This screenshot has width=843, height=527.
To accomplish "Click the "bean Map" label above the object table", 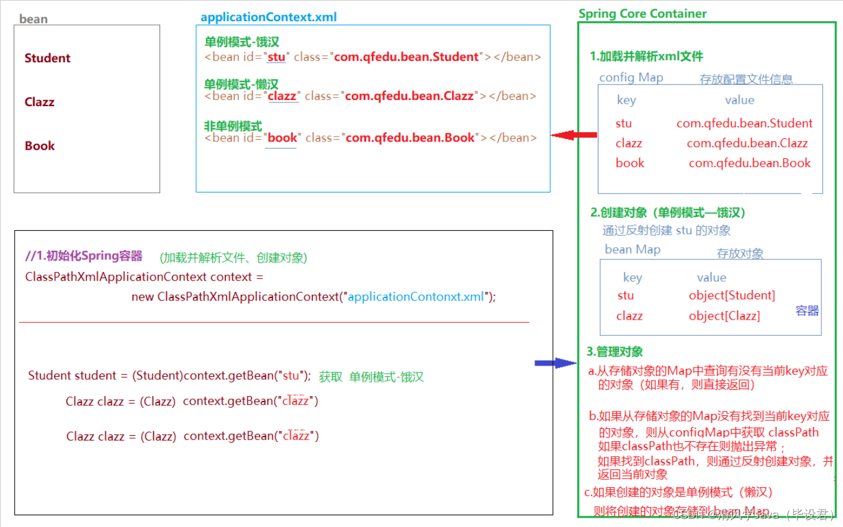I will [633, 250].
